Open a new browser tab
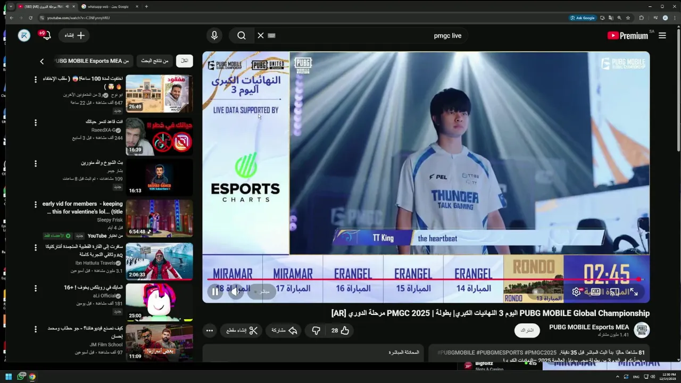 tap(146, 6)
